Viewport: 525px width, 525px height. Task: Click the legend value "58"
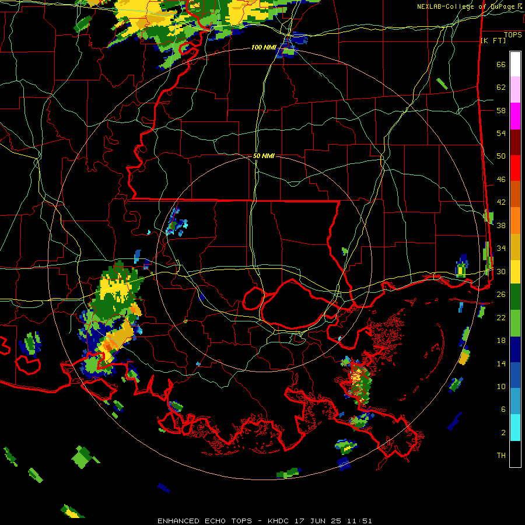pos(501,110)
